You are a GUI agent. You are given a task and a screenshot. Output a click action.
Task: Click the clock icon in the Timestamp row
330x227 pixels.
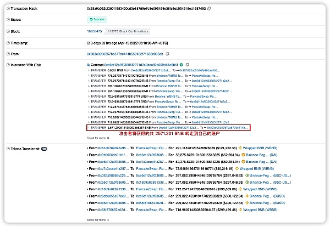coord(89,43)
